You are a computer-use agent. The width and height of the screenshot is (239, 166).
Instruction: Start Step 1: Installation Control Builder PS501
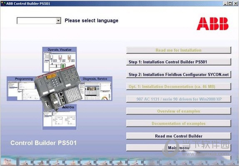coord(179,62)
